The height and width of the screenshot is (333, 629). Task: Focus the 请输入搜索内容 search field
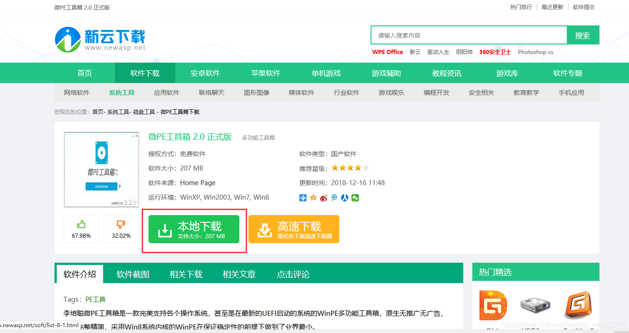469,35
